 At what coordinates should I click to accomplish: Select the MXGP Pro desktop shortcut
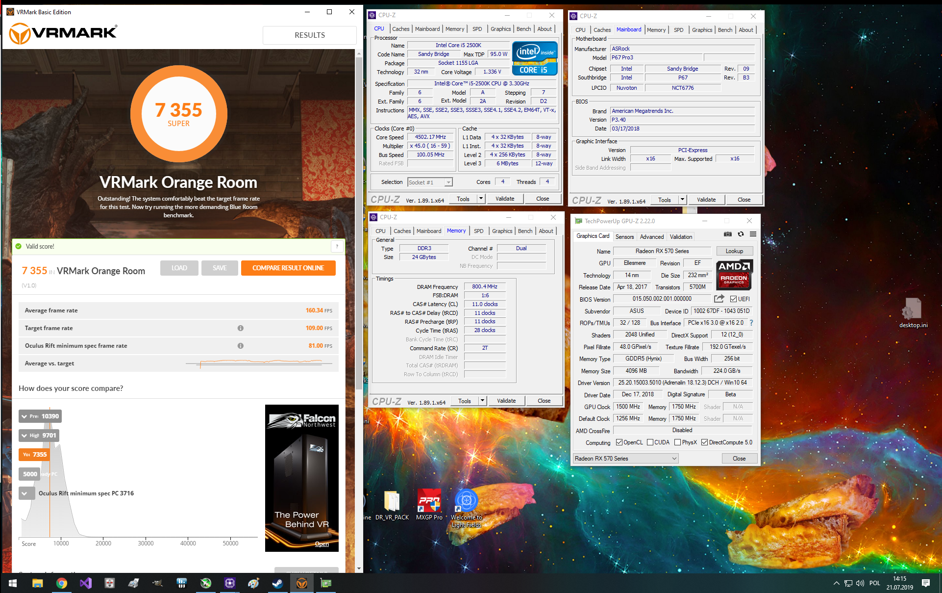click(x=429, y=505)
